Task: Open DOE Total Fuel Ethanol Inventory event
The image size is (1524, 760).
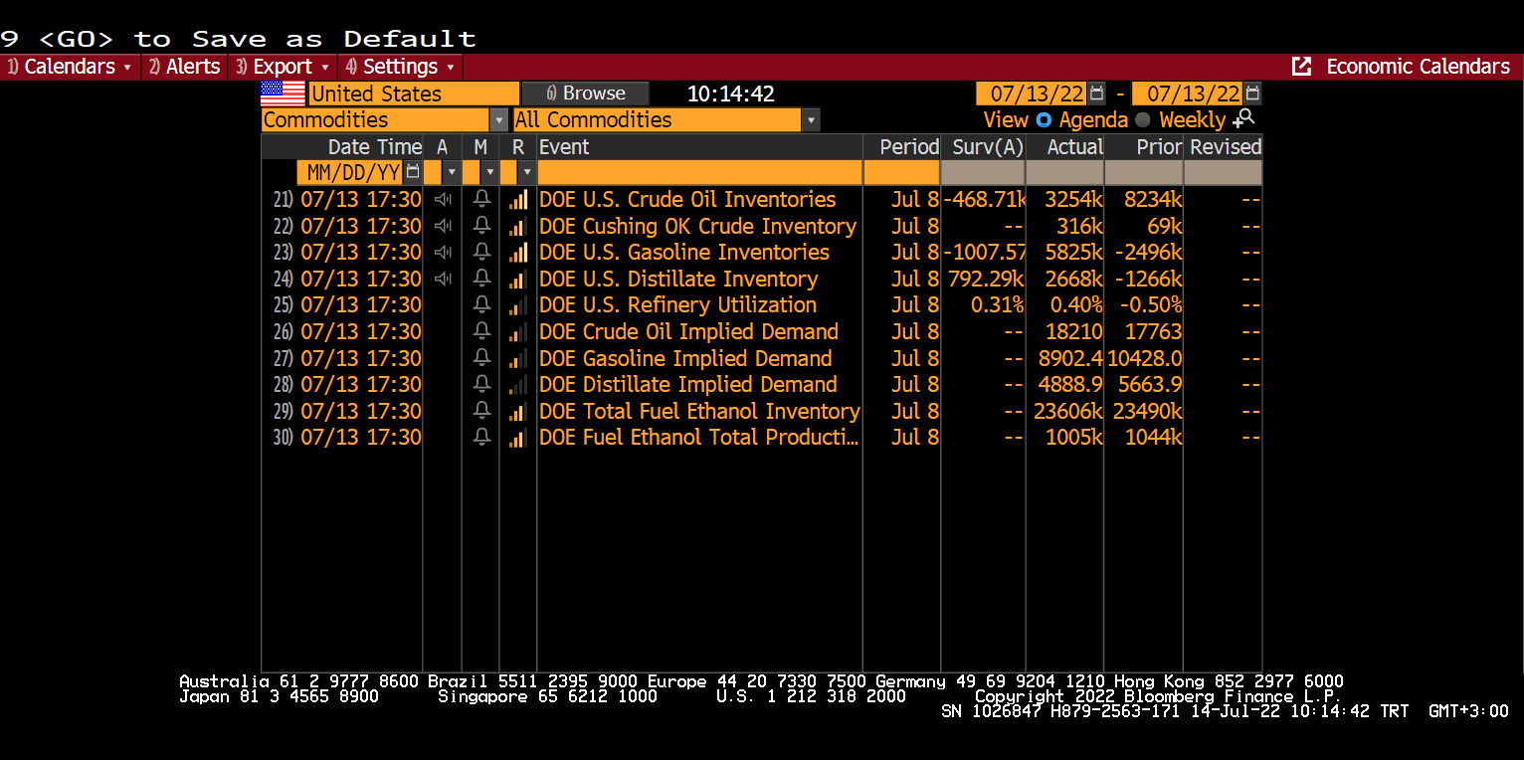Action: click(x=699, y=411)
